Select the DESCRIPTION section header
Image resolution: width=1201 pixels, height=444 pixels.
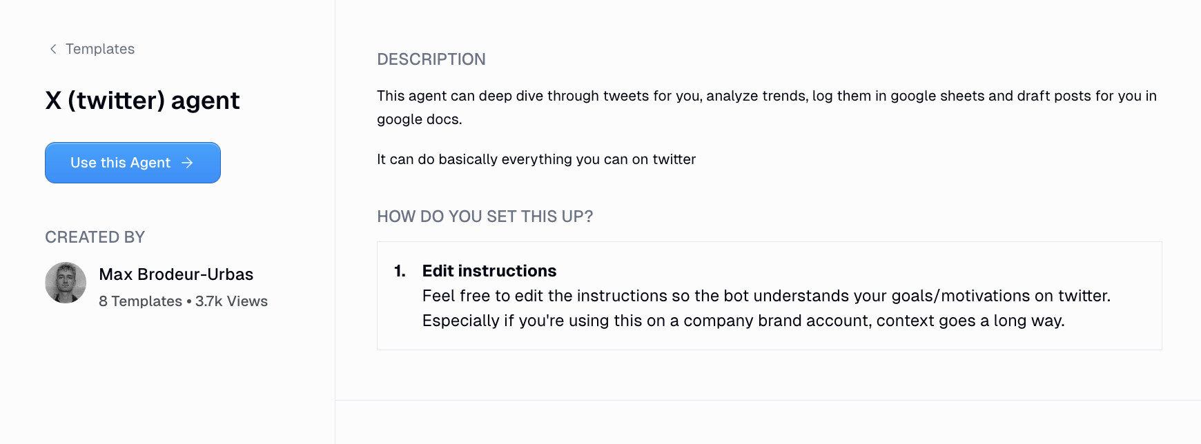pyautogui.click(x=431, y=59)
